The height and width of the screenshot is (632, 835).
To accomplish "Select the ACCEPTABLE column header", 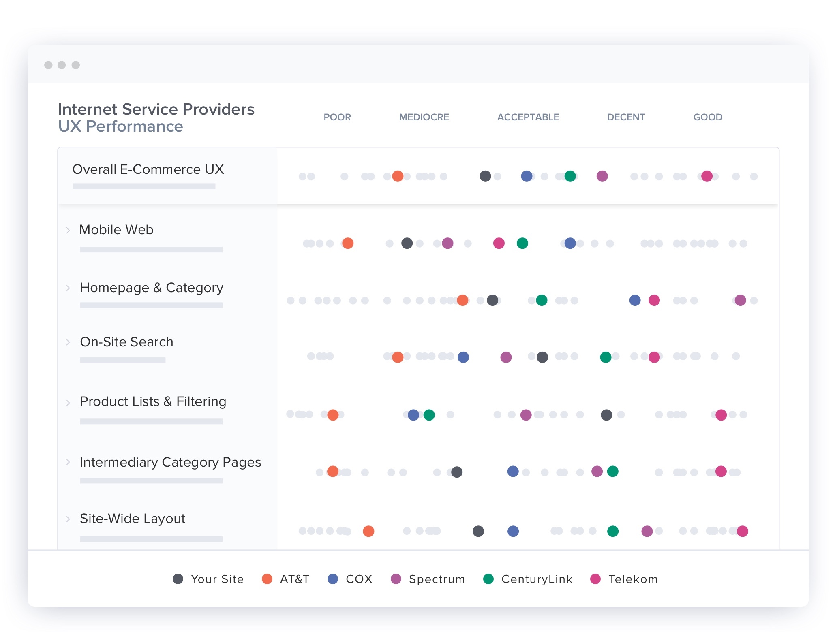I will [528, 117].
